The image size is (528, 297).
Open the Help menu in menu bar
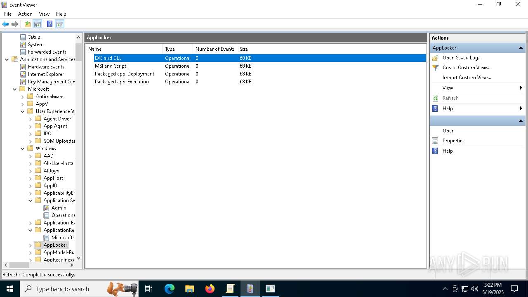coord(61,14)
